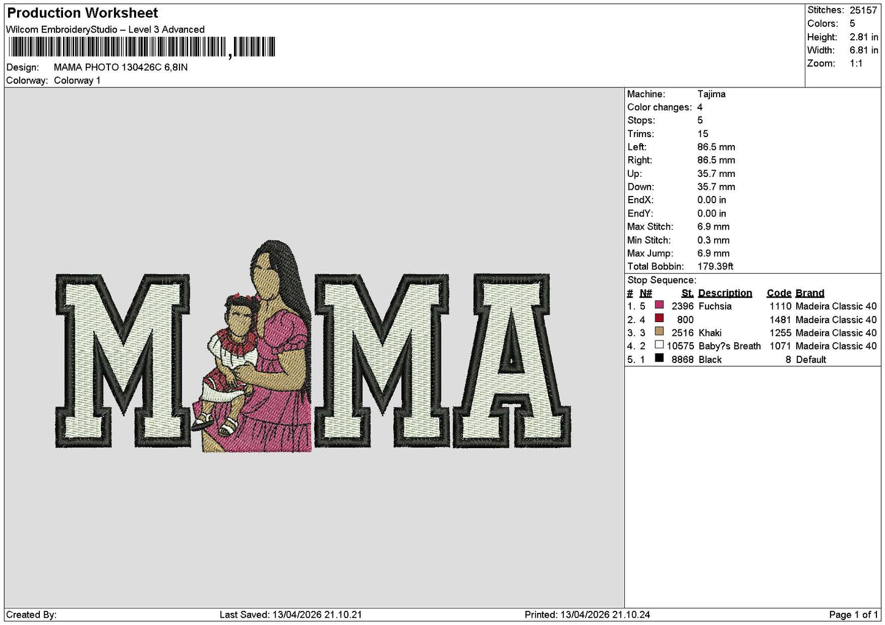Click the 'Colorway 1' value
This screenshot has height=625, width=885.
[77, 81]
